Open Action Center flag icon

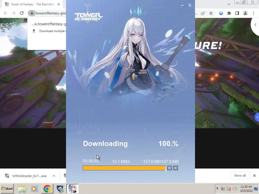pyautogui.click(x=229, y=188)
